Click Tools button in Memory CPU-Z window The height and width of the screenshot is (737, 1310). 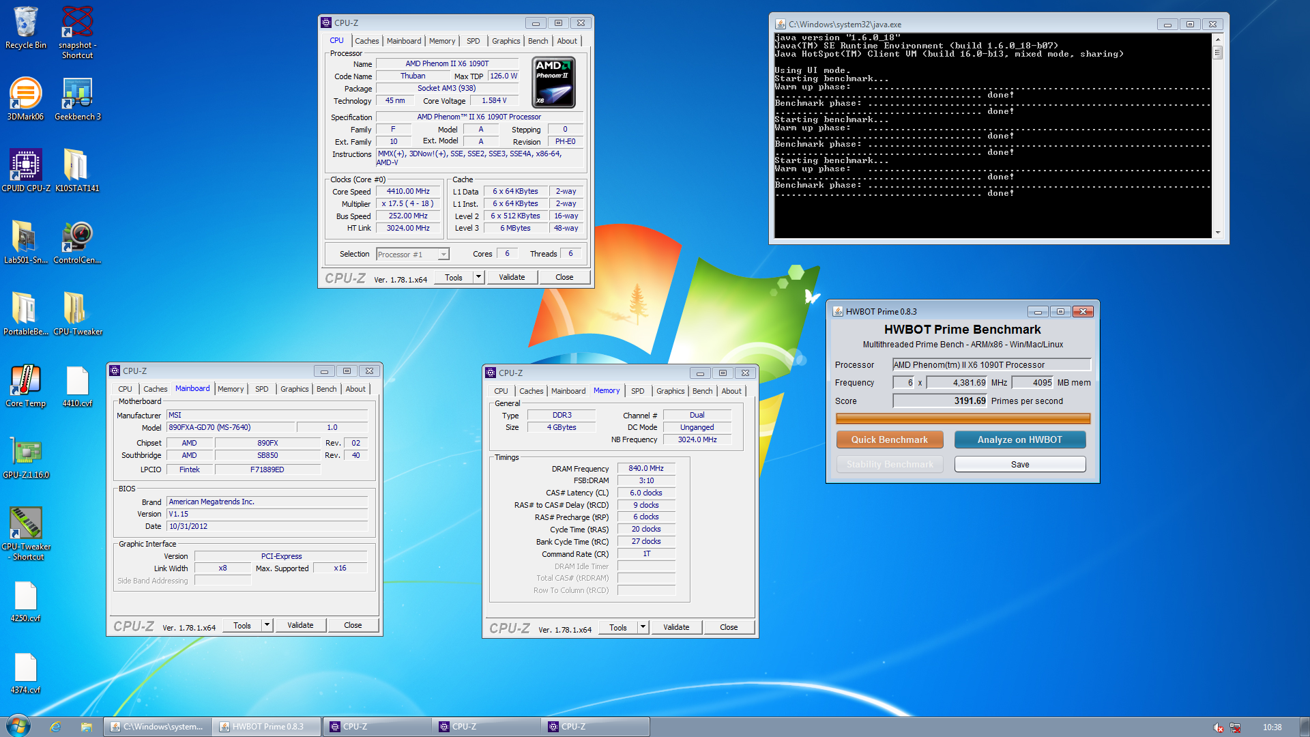pos(618,627)
